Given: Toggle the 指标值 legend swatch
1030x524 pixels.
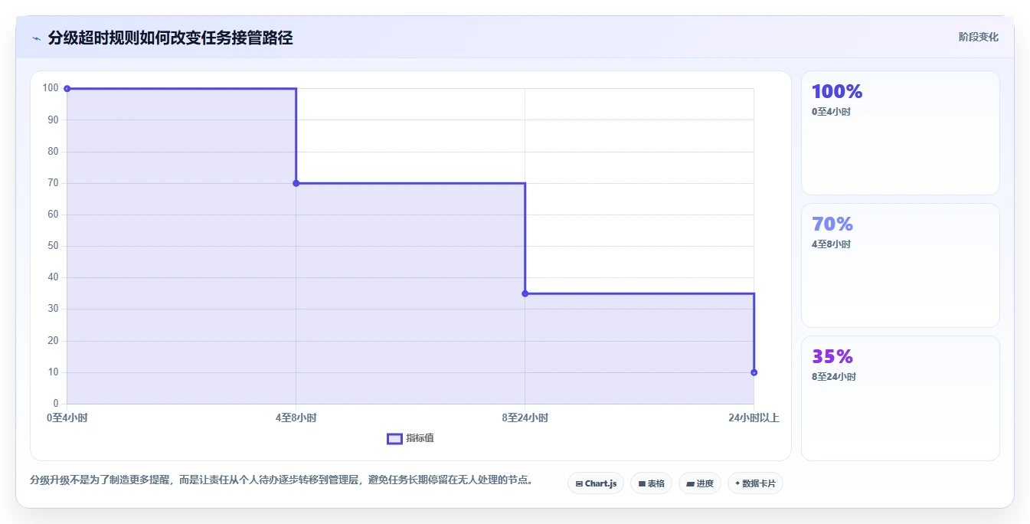Looking at the screenshot, I should (394, 438).
